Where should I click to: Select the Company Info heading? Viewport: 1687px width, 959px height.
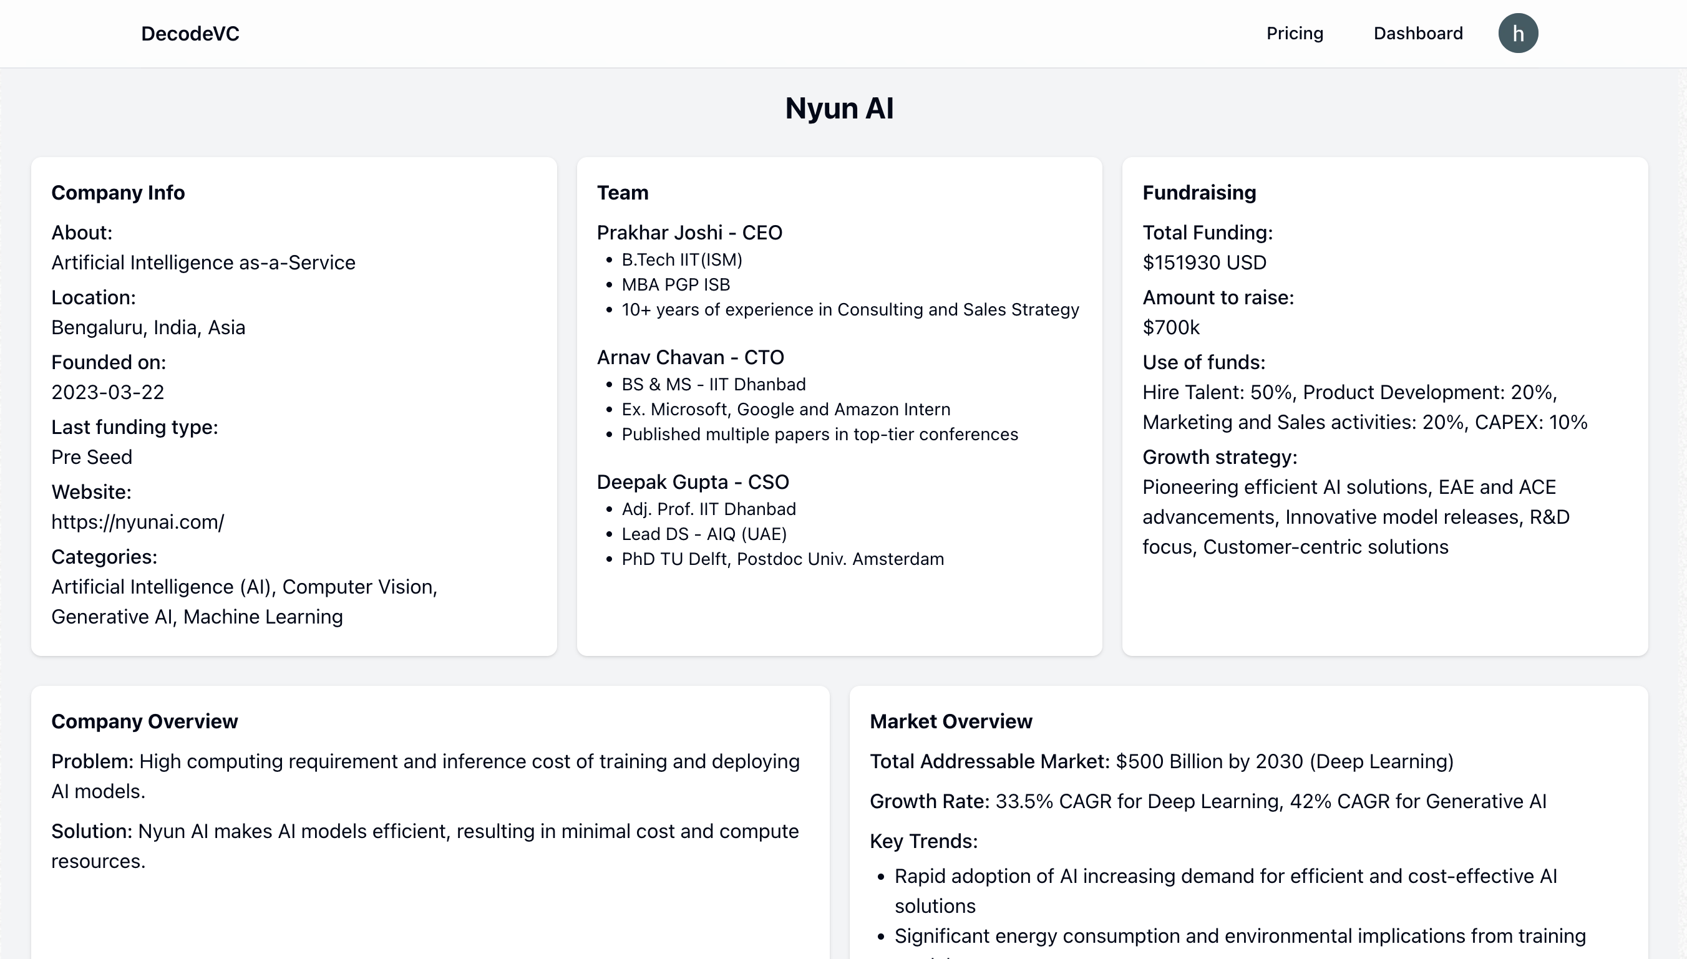pos(118,192)
